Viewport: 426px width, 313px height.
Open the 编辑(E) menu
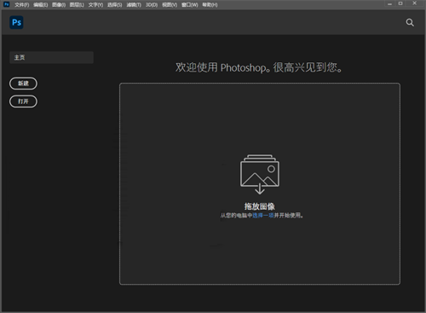40,5
